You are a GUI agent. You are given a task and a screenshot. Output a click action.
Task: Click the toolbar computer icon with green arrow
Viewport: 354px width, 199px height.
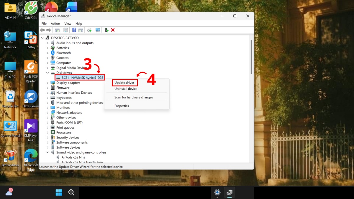click(107, 30)
